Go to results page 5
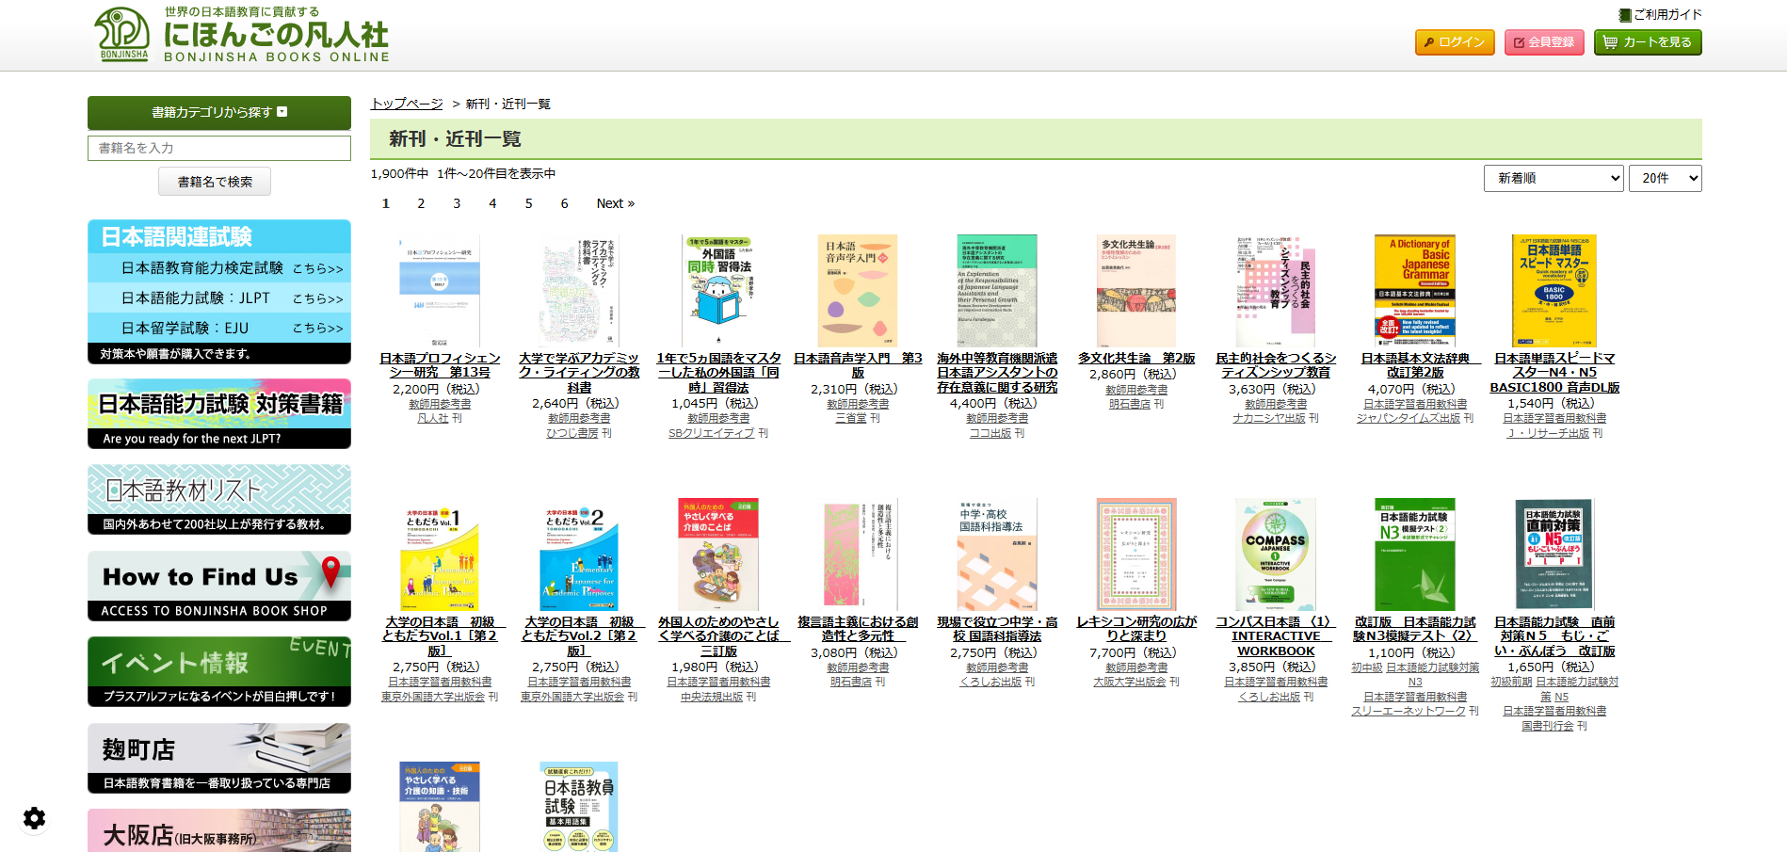This screenshot has height=852, width=1787. [528, 203]
